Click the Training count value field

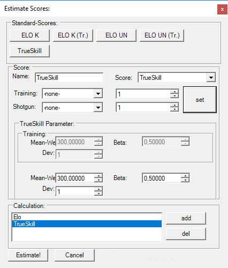pos(143,94)
